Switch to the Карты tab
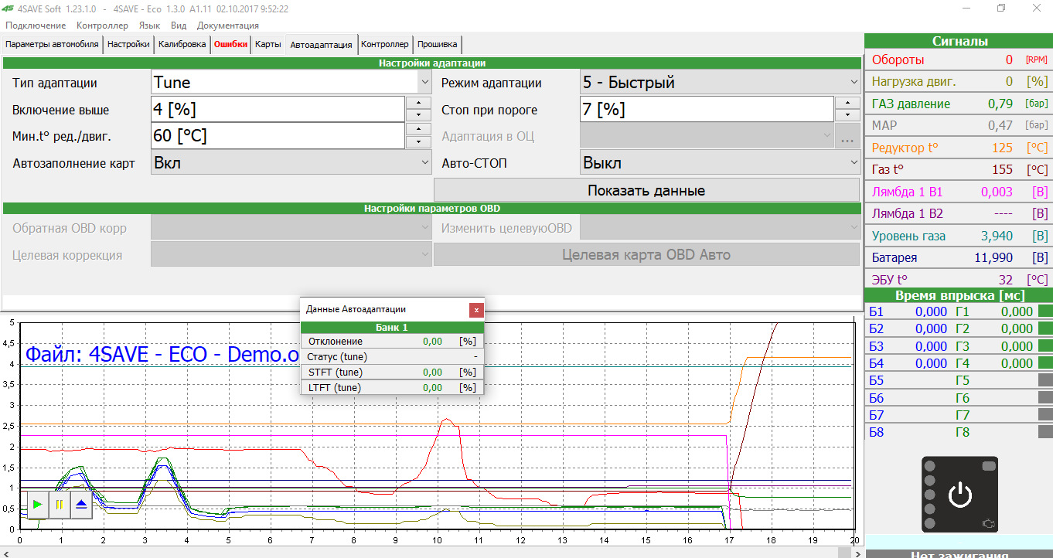 pyautogui.click(x=268, y=44)
